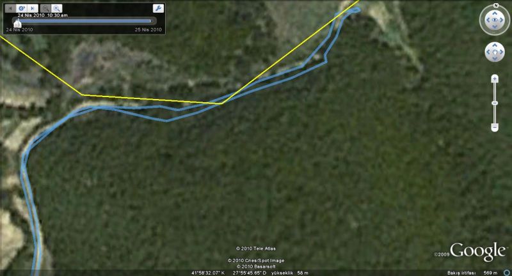Rotate view left with look joystick arrow
512x276 pixels.
click(x=488, y=20)
